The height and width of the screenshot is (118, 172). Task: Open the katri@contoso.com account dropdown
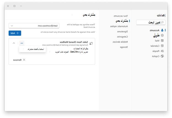[x=34, y=26]
